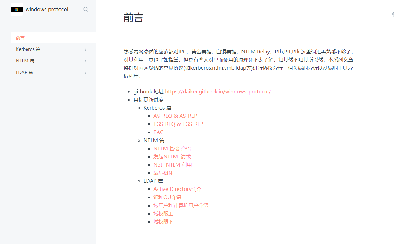
Task: Click the Windows logo icon in sidebar header
Action: 17,9
